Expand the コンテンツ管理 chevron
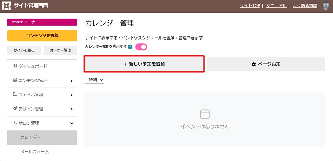 pyautogui.click(x=72, y=80)
